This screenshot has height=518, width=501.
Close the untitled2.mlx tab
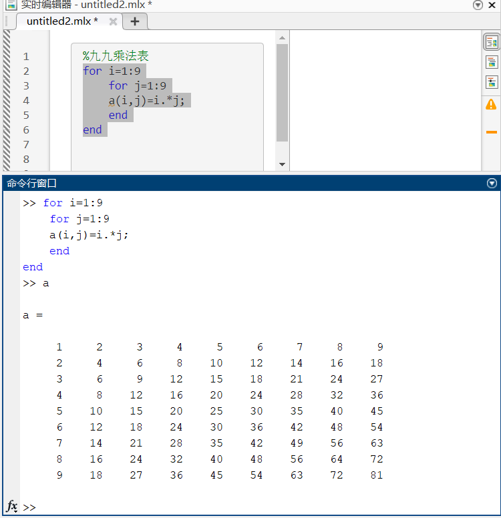(x=113, y=21)
